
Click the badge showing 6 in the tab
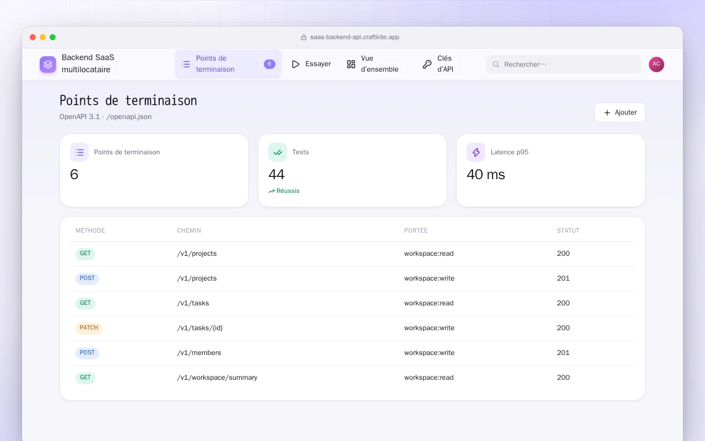point(269,64)
